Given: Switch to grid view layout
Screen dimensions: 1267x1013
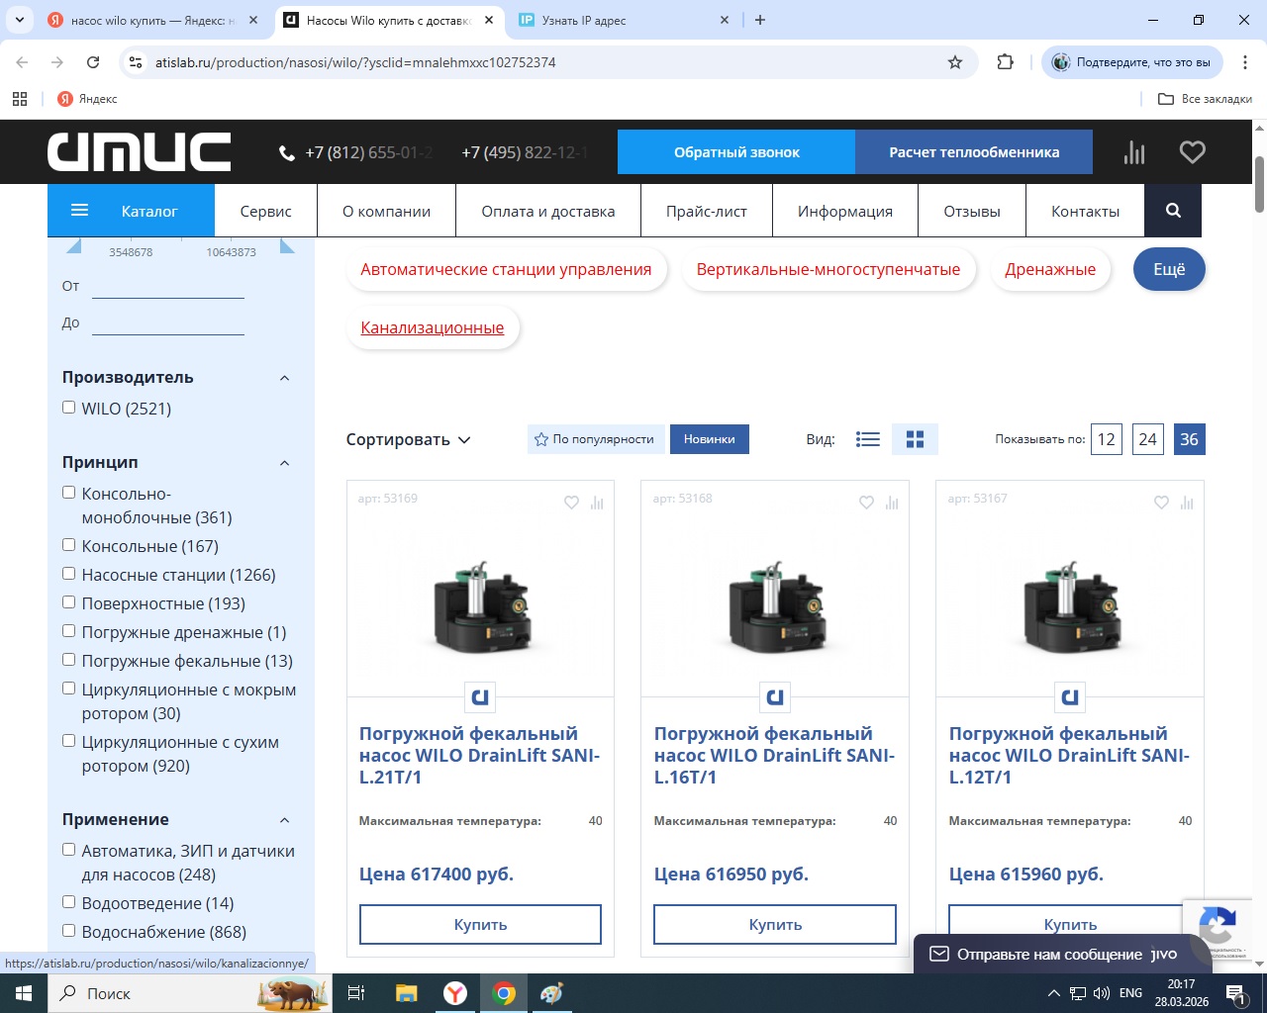Looking at the screenshot, I should point(915,439).
